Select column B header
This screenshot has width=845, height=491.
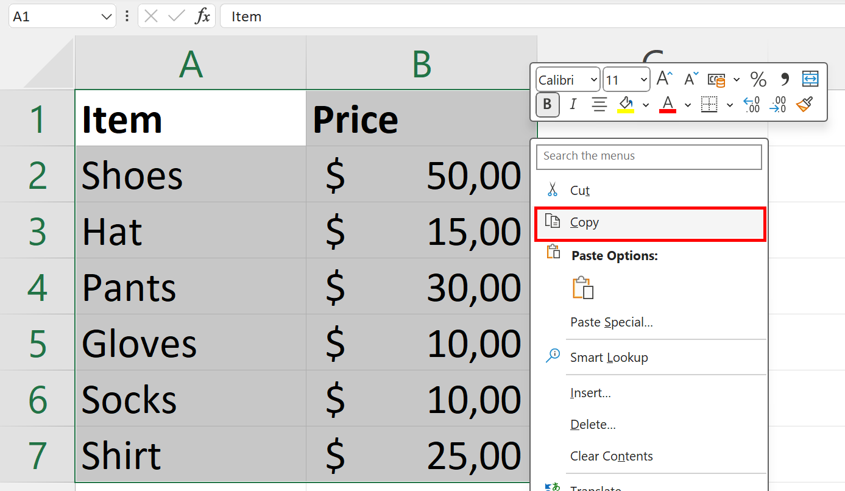[422, 63]
